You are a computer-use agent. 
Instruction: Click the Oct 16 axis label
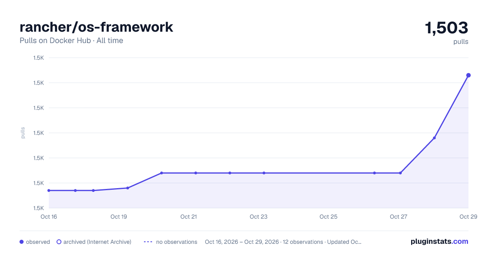click(x=49, y=217)
